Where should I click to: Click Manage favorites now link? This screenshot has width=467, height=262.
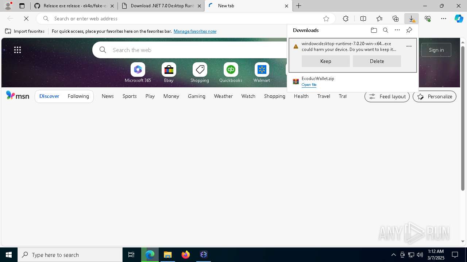click(x=195, y=31)
